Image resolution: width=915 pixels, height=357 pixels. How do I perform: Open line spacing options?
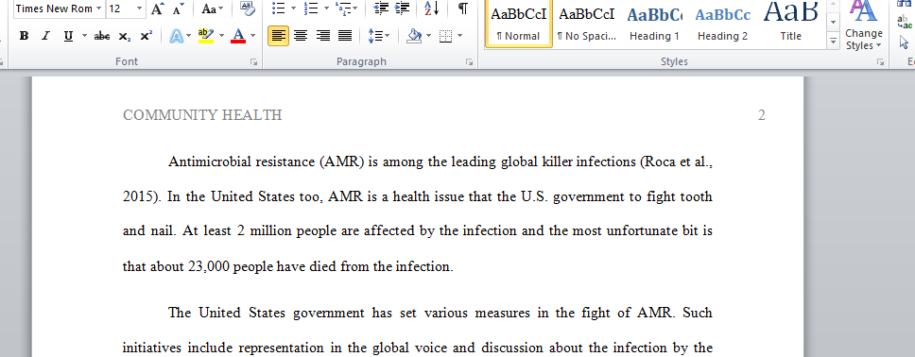(379, 36)
